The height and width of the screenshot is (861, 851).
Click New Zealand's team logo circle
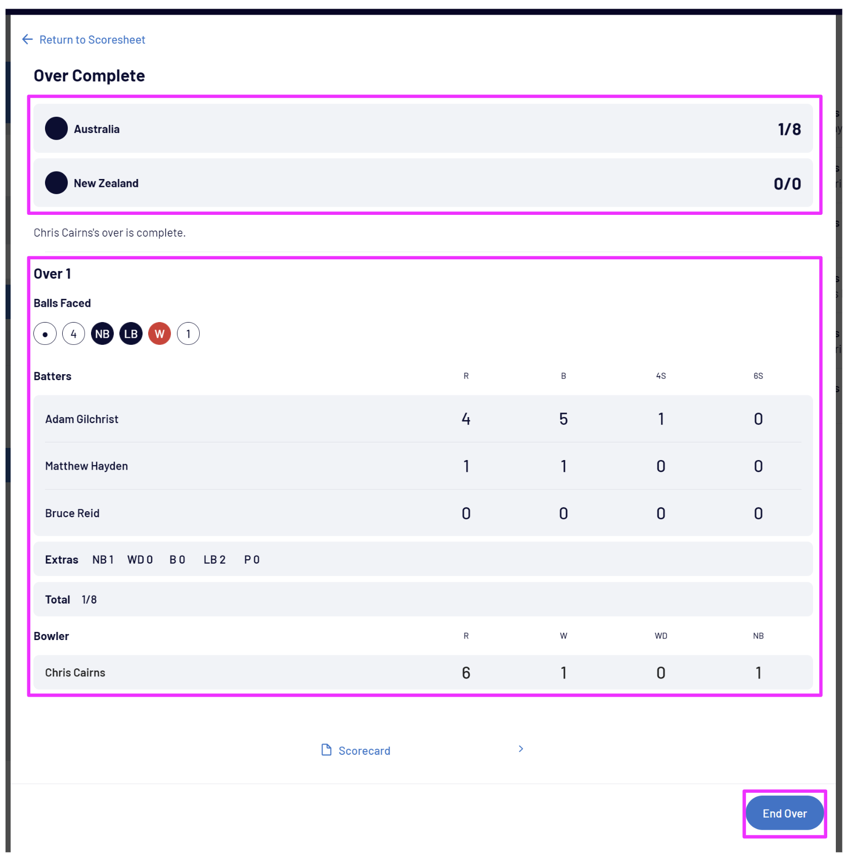[x=56, y=183]
